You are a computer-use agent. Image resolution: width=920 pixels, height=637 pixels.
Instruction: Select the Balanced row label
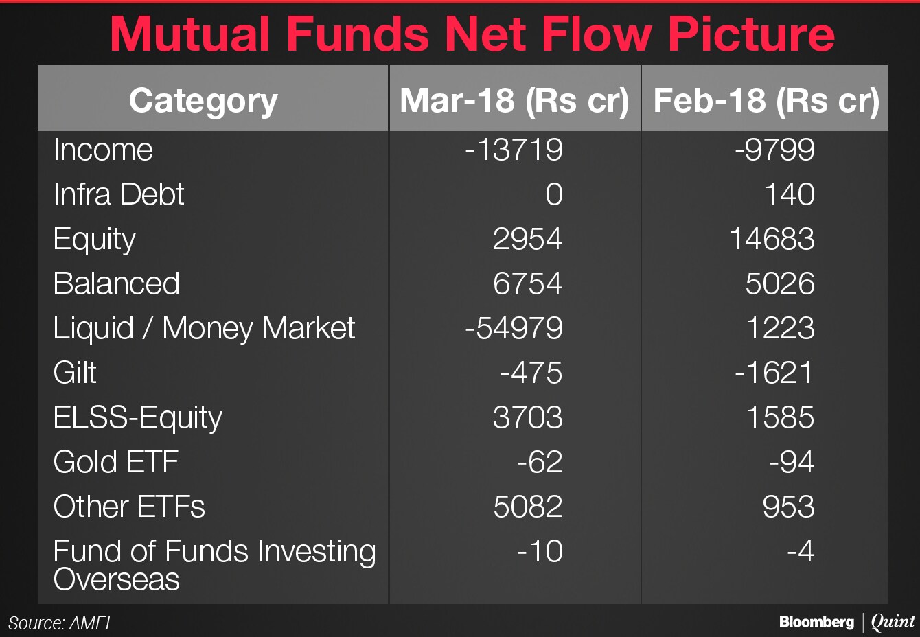tap(117, 283)
